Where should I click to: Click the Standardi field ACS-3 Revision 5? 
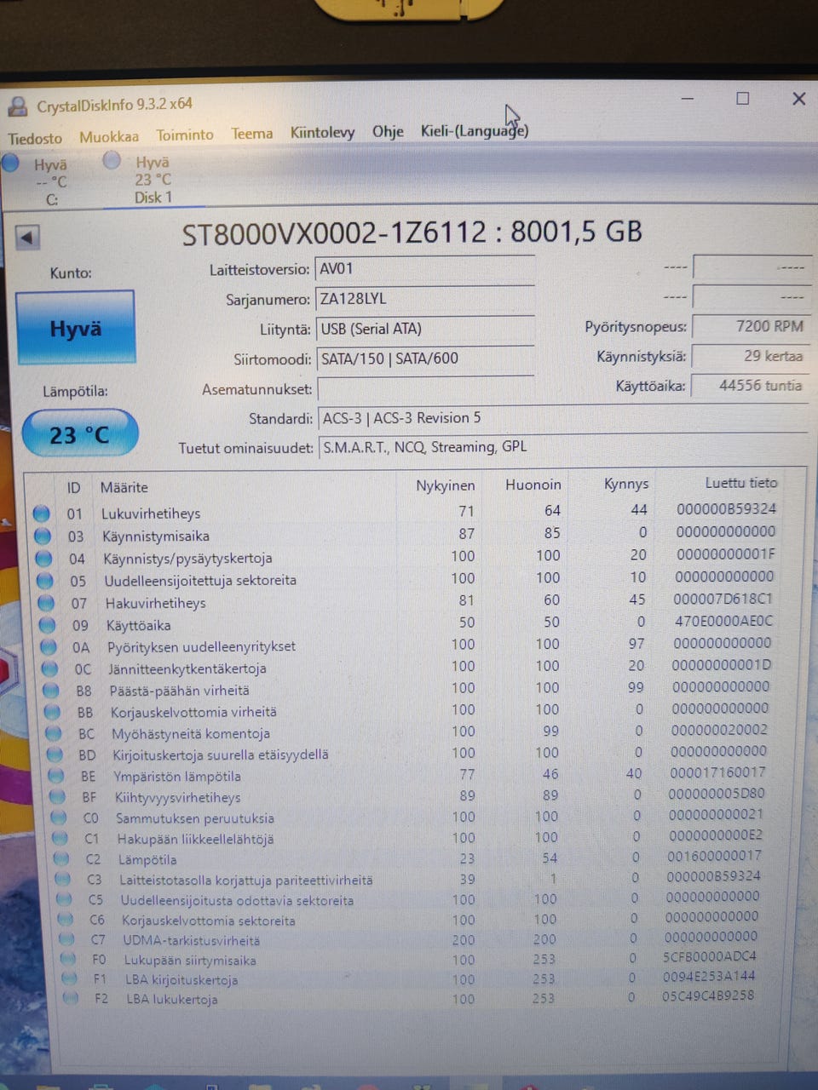562,418
